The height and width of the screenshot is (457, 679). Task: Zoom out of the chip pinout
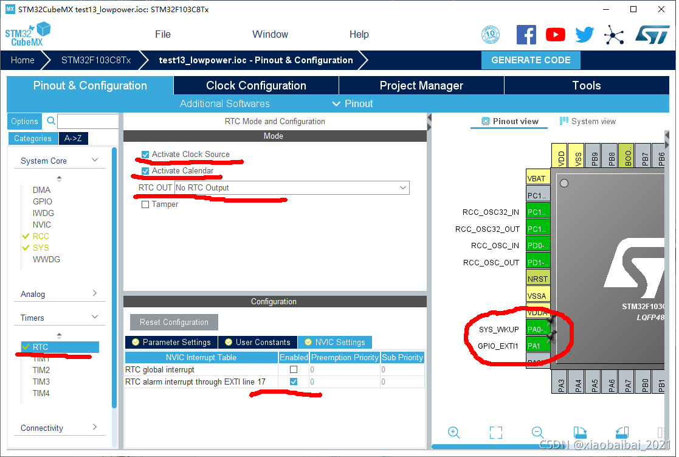click(x=537, y=432)
